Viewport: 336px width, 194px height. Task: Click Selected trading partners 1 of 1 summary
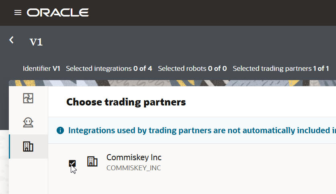point(281,68)
